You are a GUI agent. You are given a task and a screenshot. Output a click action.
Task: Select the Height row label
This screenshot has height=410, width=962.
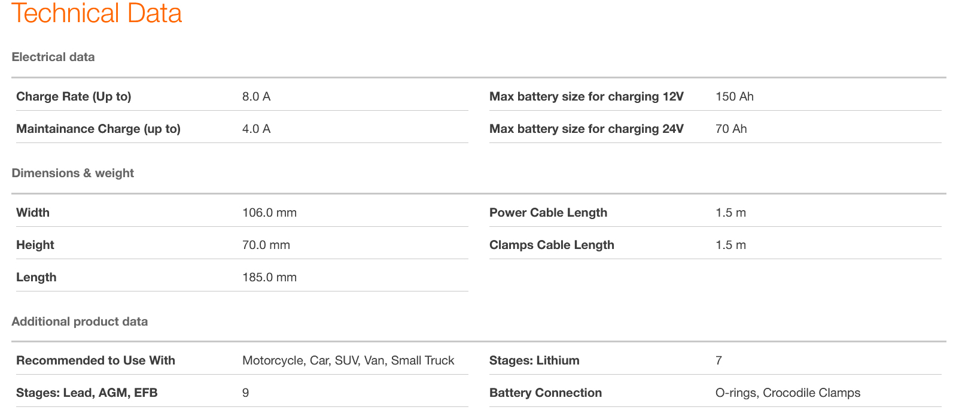(35, 245)
